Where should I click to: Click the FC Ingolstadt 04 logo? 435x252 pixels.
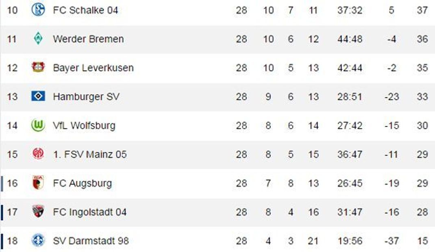38,211
